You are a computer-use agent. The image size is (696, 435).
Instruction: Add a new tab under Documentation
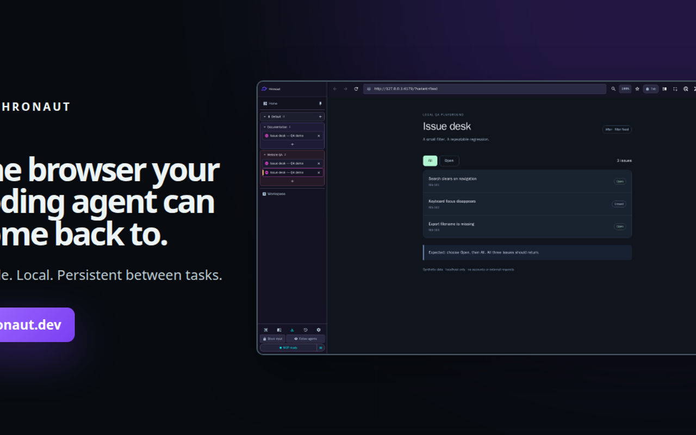293,144
